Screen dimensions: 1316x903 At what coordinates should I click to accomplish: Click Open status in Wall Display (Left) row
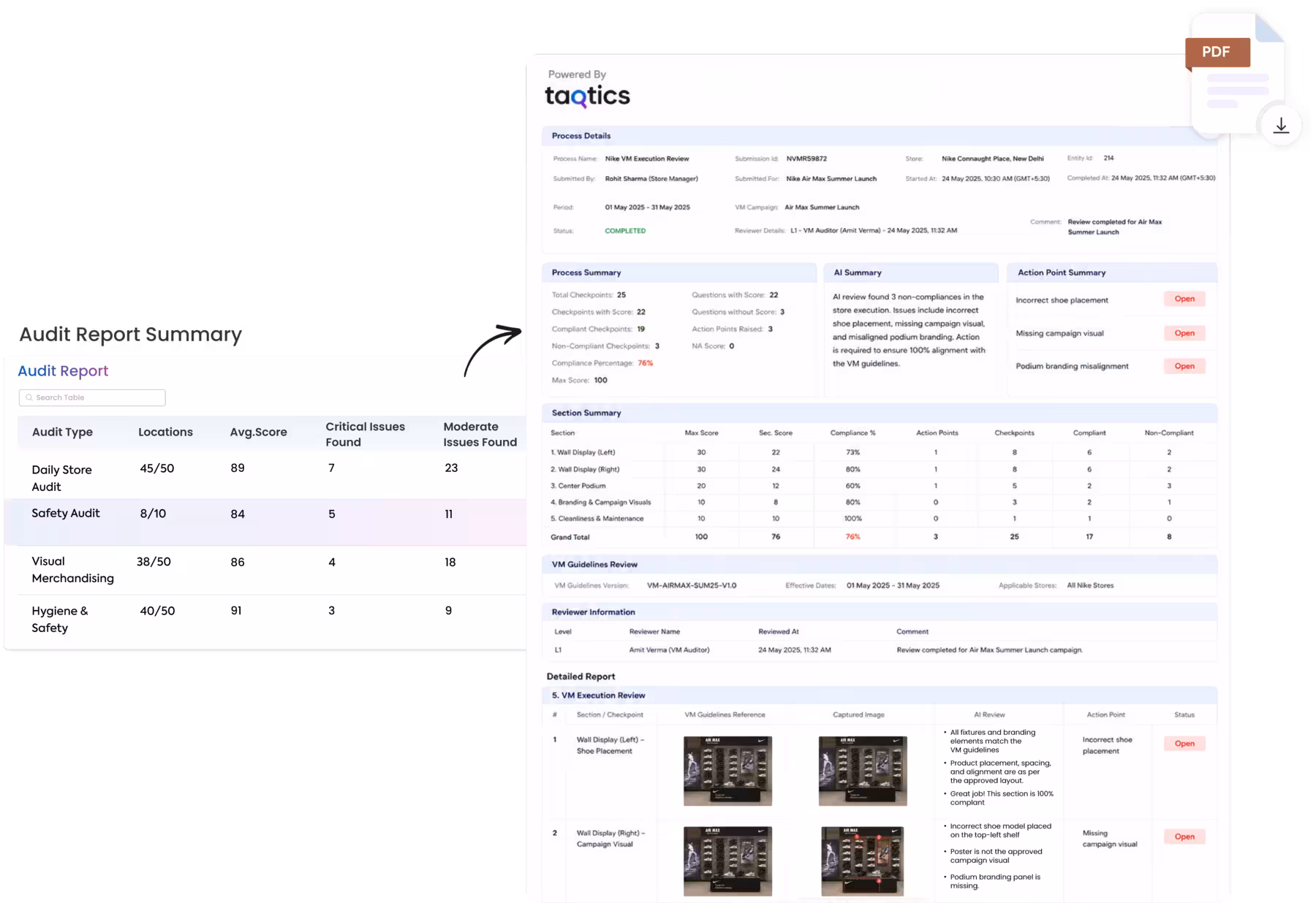pyautogui.click(x=1184, y=744)
